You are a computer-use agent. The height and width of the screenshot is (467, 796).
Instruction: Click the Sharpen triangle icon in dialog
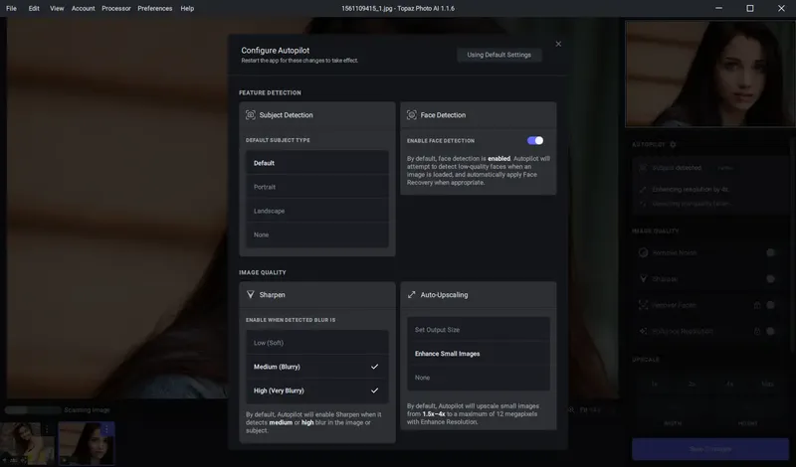(x=251, y=294)
